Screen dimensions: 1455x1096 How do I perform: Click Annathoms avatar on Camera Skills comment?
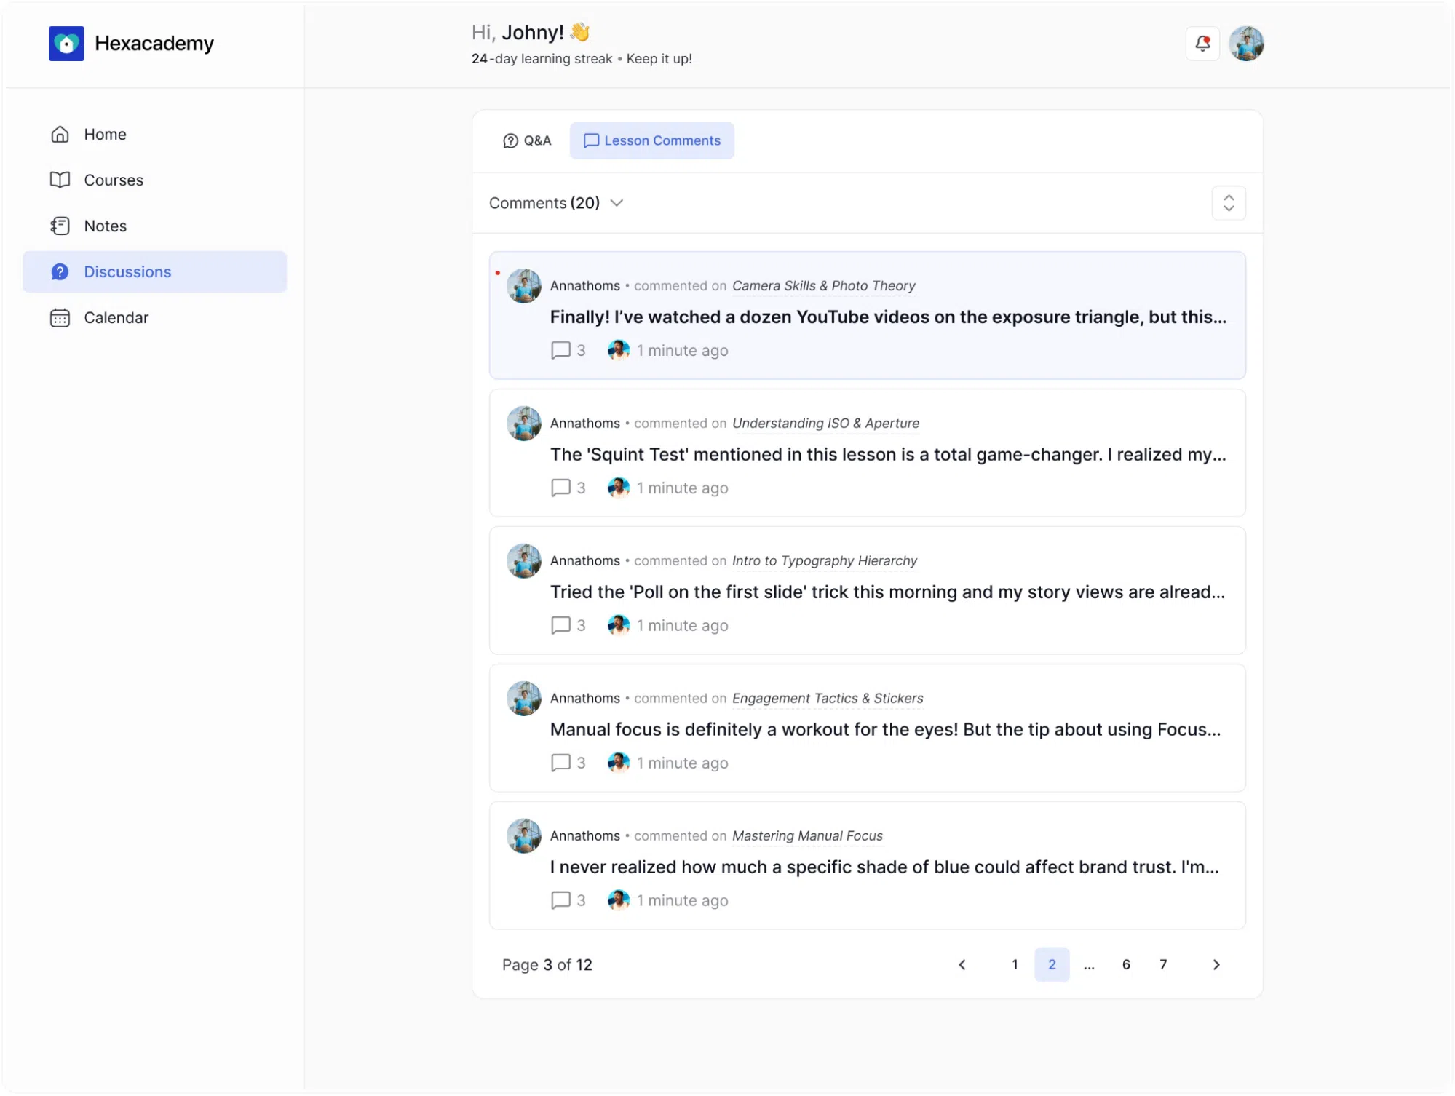524,287
